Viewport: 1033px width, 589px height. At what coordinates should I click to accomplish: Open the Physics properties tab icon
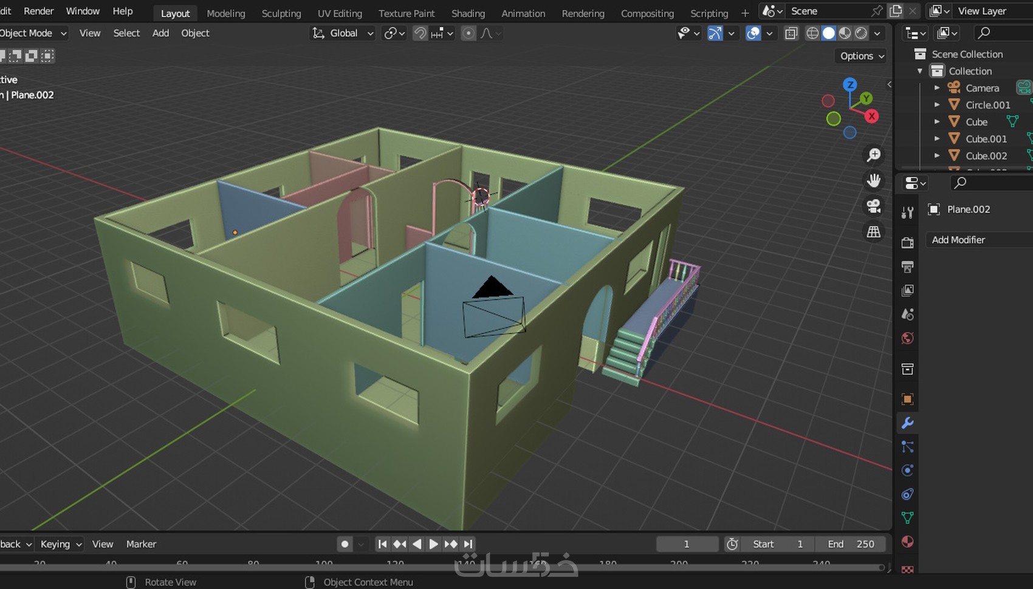click(907, 471)
